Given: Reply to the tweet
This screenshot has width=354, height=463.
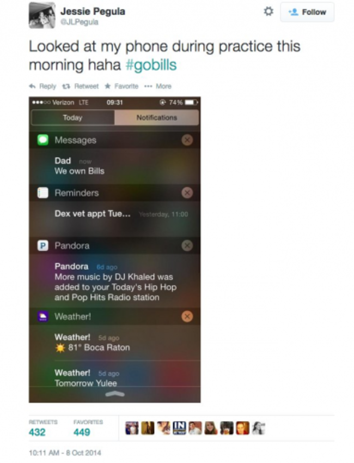Looking at the screenshot, I should tap(42, 86).
